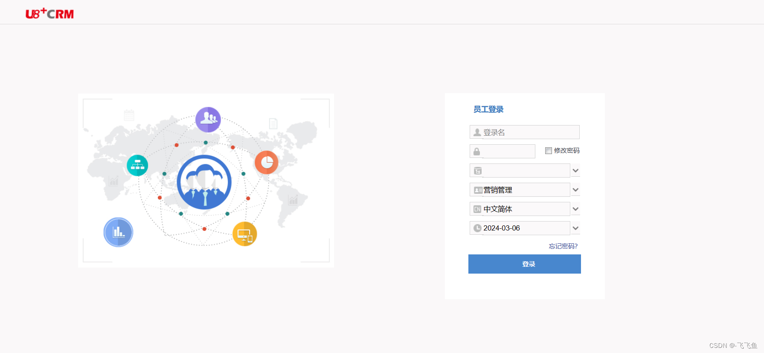Focus the 登录名 username field

pyautogui.click(x=525, y=132)
